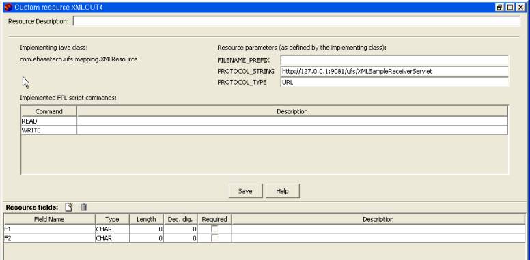
Task: Toggle Required checkbox for field F2
Action: click(x=214, y=237)
